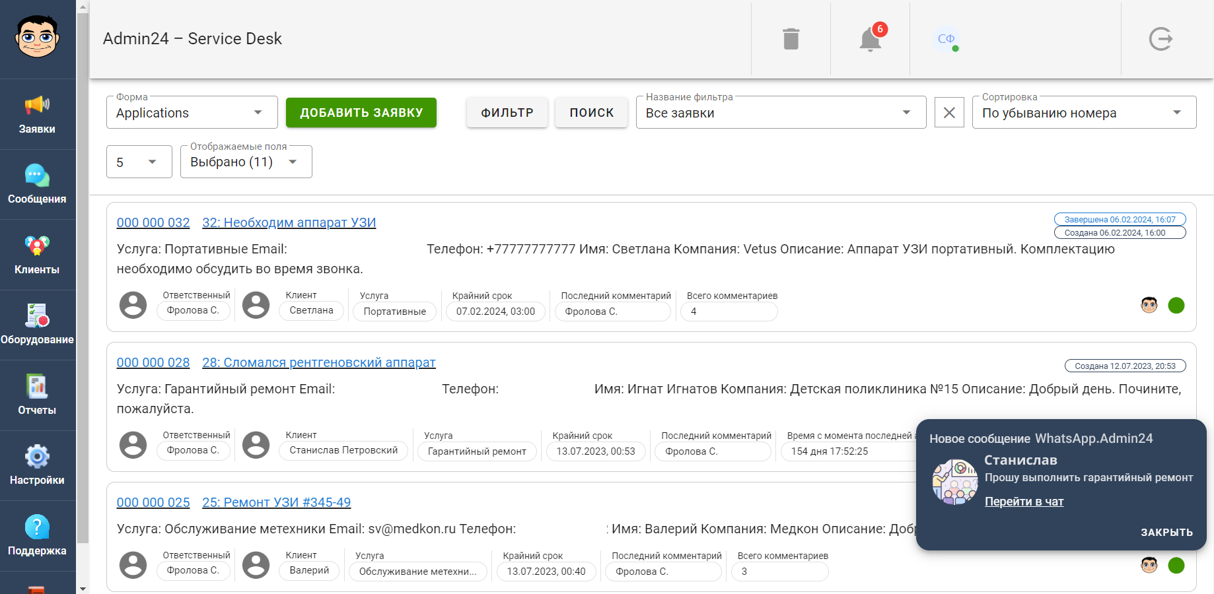This screenshot has height=594, width=1214.
Task: Switch to Заявки in sidebar
Action: [x=37, y=114]
